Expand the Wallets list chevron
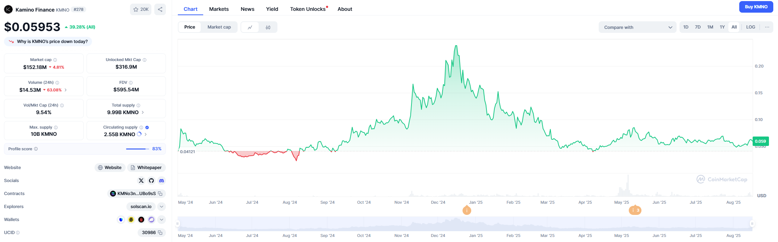Viewport: 778px width, 242px height. (x=162, y=220)
